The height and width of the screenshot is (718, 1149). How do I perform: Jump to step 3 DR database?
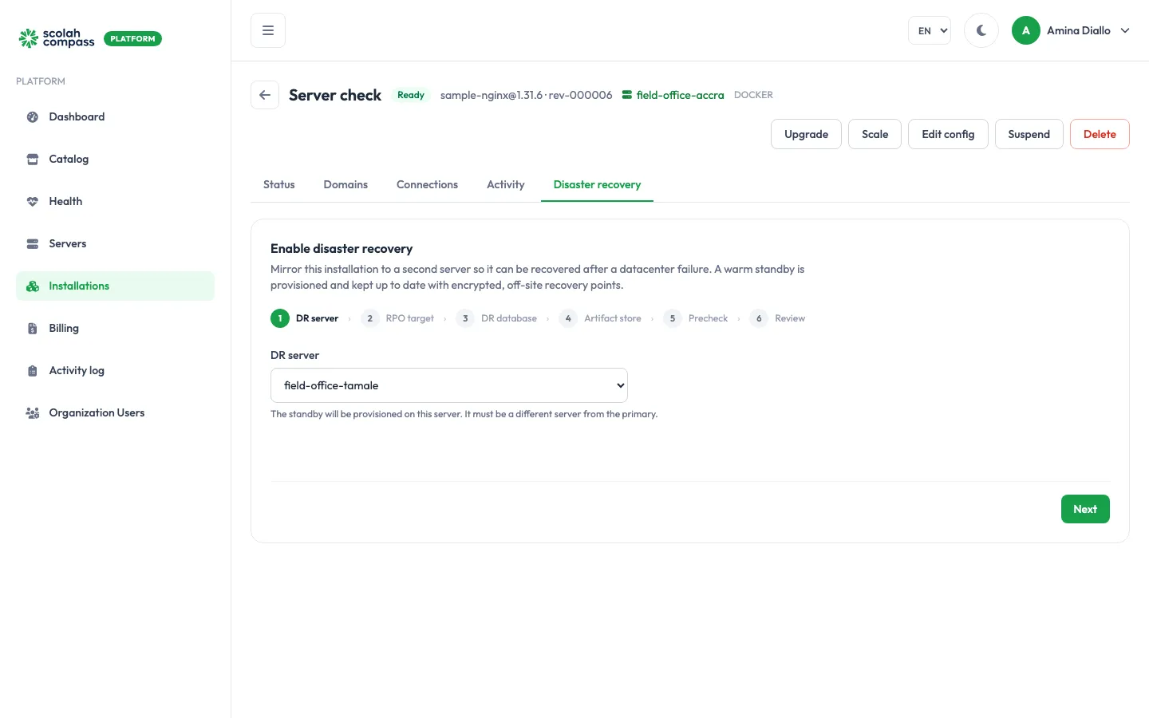(496, 318)
